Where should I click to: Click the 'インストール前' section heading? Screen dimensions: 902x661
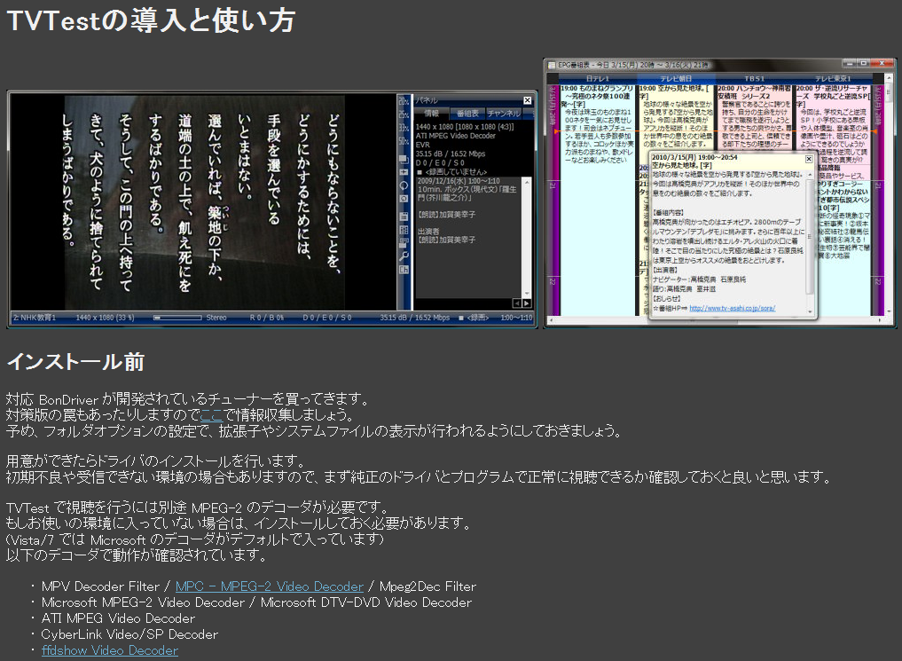click(x=75, y=362)
